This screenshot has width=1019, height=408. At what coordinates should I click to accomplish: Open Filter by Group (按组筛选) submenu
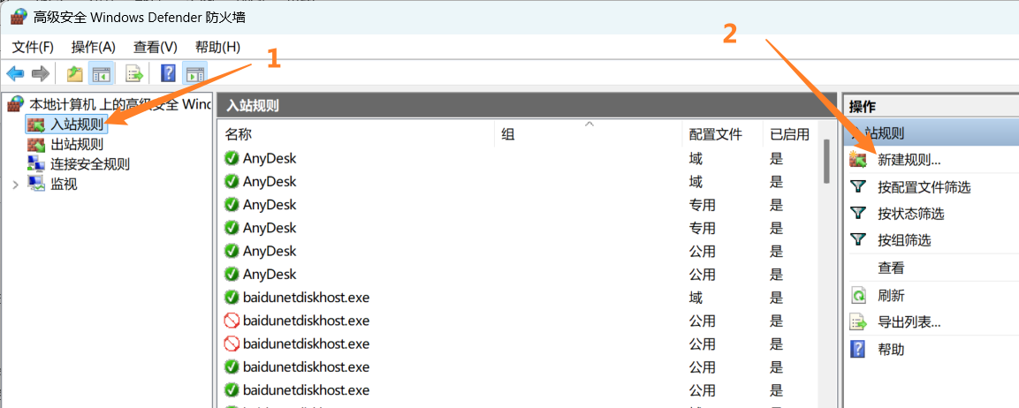pos(903,240)
